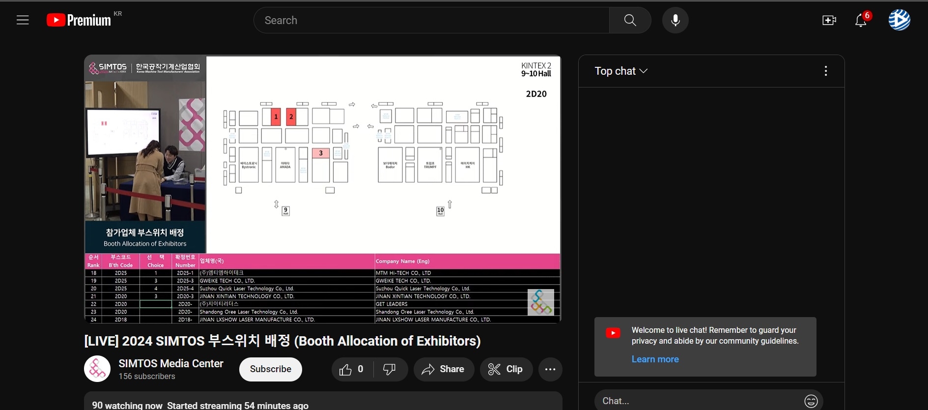Open the hamburger guide menu

23,20
